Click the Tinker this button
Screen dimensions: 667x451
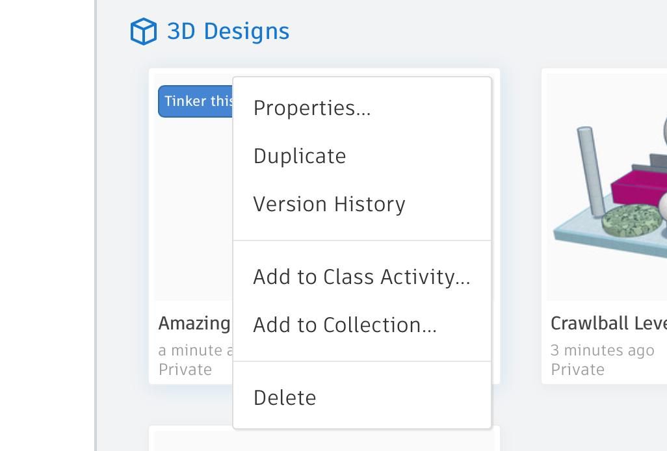pos(196,101)
